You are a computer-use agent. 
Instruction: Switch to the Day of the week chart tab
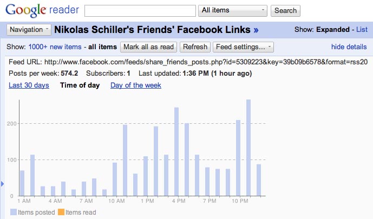pyautogui.click(x=136, y=85)
